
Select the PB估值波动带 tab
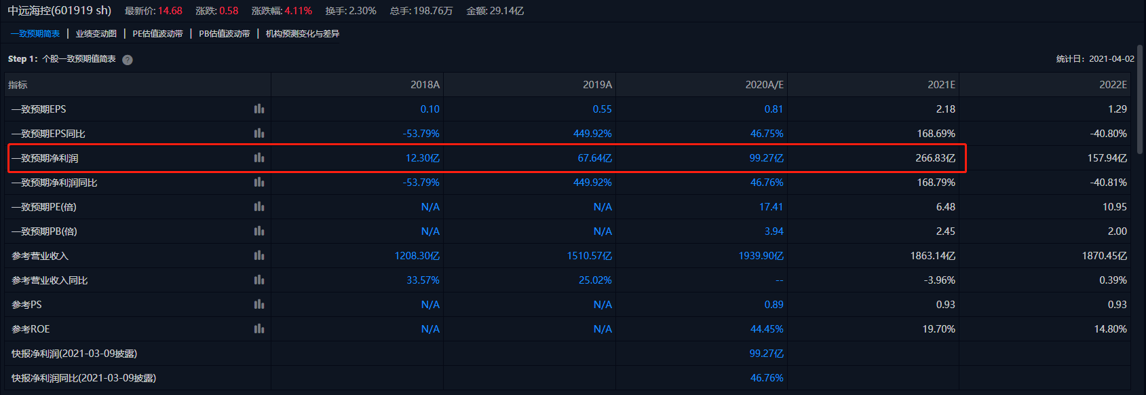[x=224, y=34]
